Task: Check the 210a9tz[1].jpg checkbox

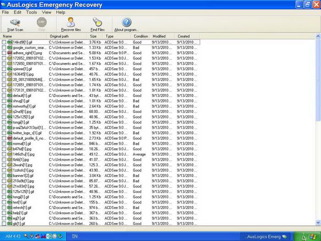Action: 4,181
